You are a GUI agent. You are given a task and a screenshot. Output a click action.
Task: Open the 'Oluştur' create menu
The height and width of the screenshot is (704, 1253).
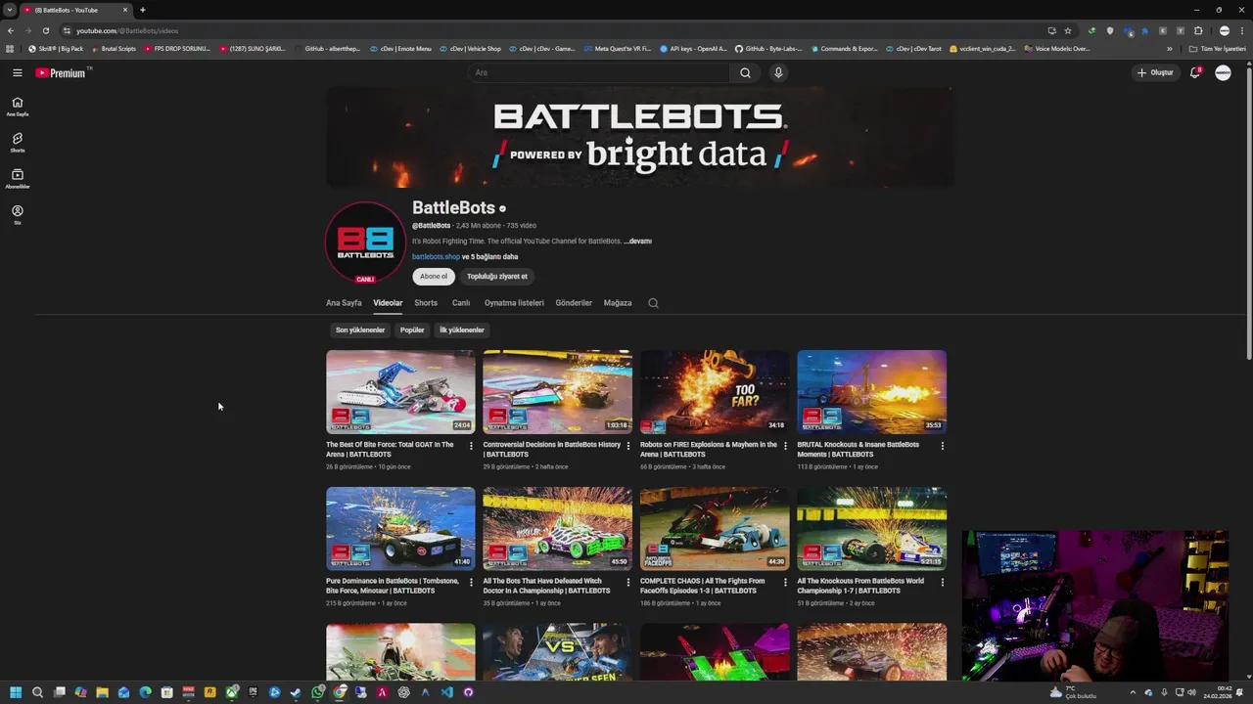(x=1155, y=72)
